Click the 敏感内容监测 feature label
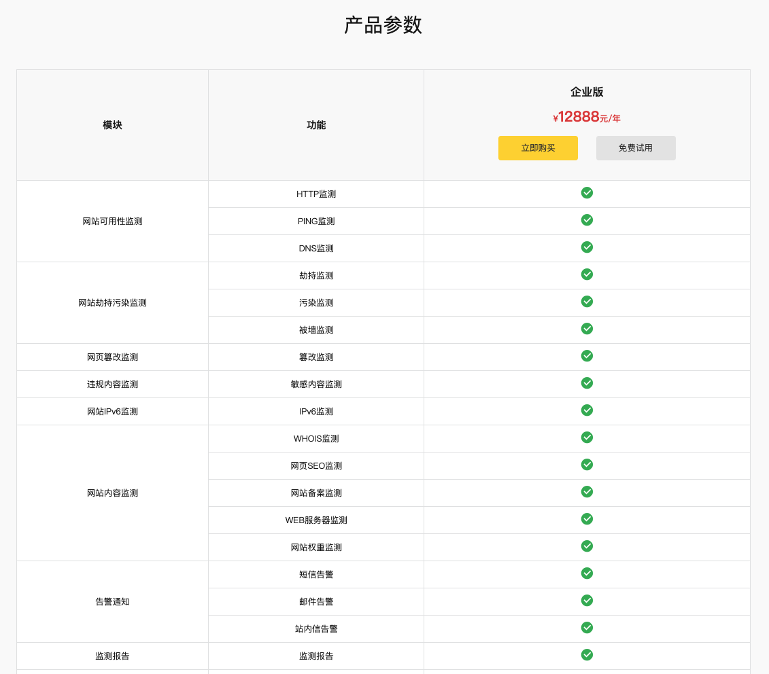 (316, 385)
